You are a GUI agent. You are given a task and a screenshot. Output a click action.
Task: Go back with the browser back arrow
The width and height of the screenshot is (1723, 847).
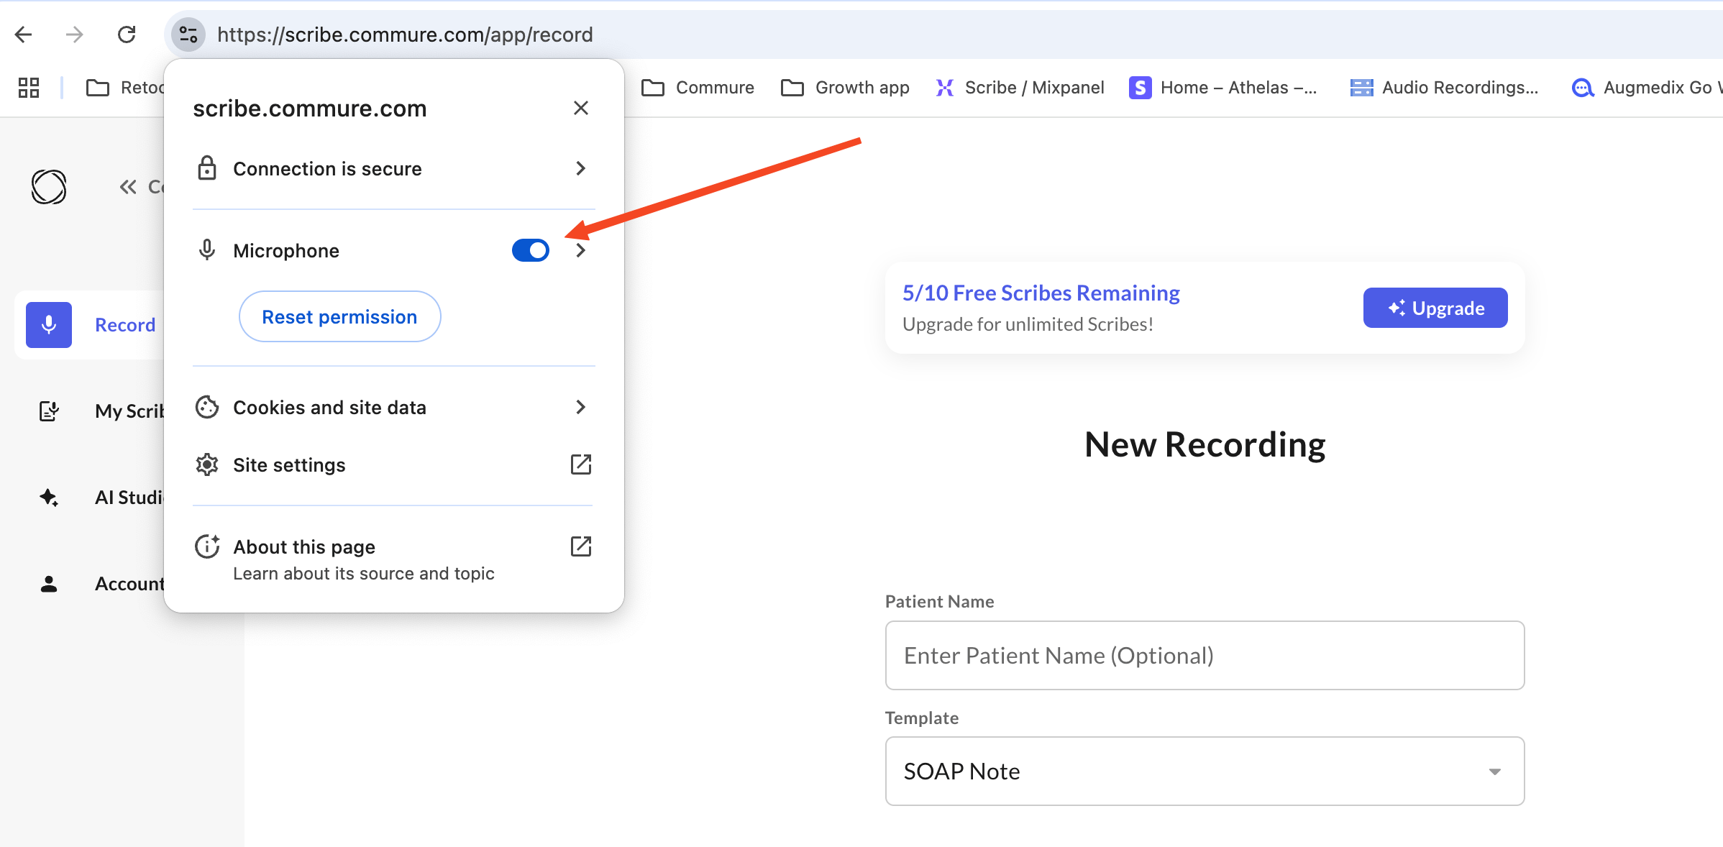point(24,34)
